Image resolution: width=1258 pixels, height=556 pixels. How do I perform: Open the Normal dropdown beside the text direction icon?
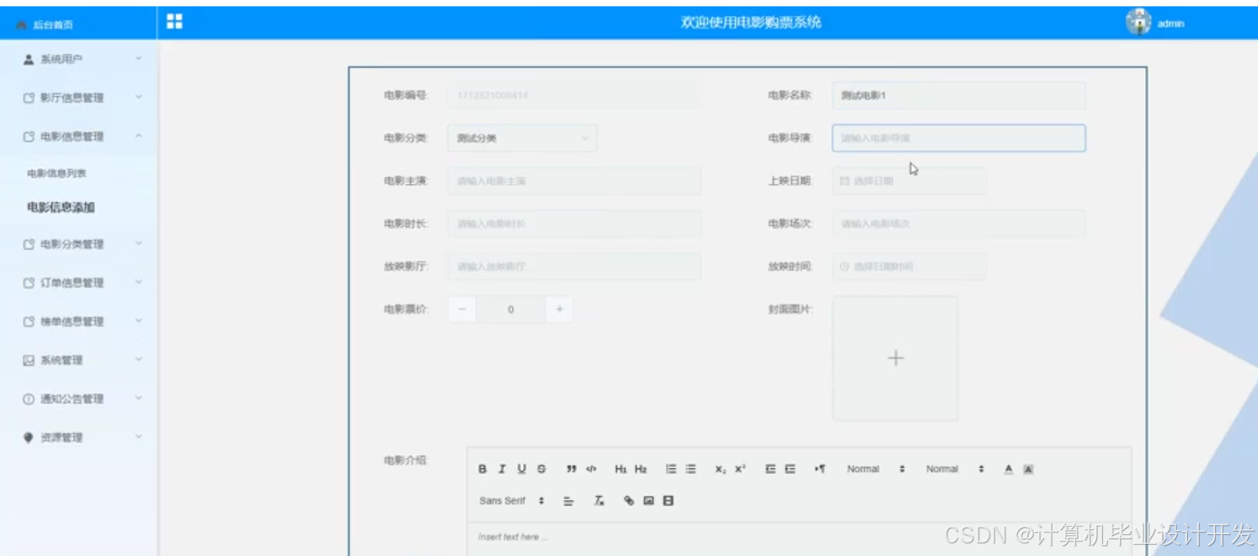875,469
